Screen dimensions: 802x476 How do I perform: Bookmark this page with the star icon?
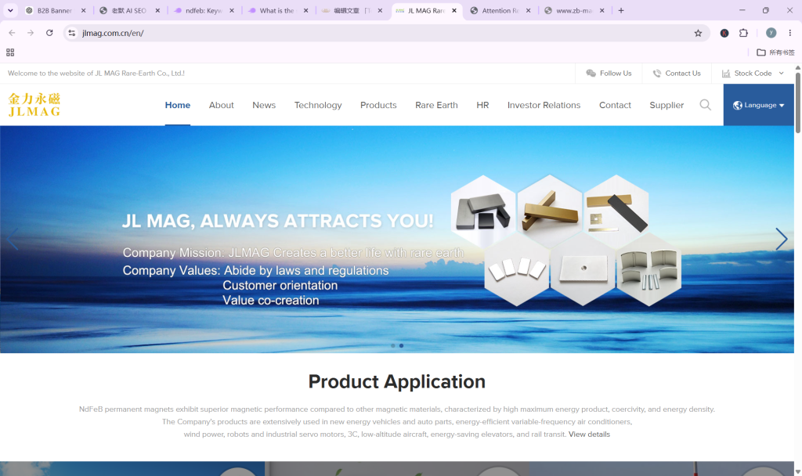coord(698,33)
